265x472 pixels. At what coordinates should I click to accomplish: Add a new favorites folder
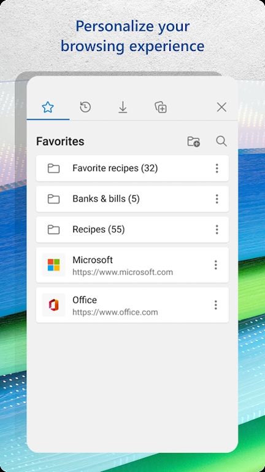point(194,141)
